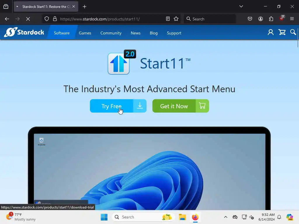
Task: Click the Try Free button
Action: [118, 106]
